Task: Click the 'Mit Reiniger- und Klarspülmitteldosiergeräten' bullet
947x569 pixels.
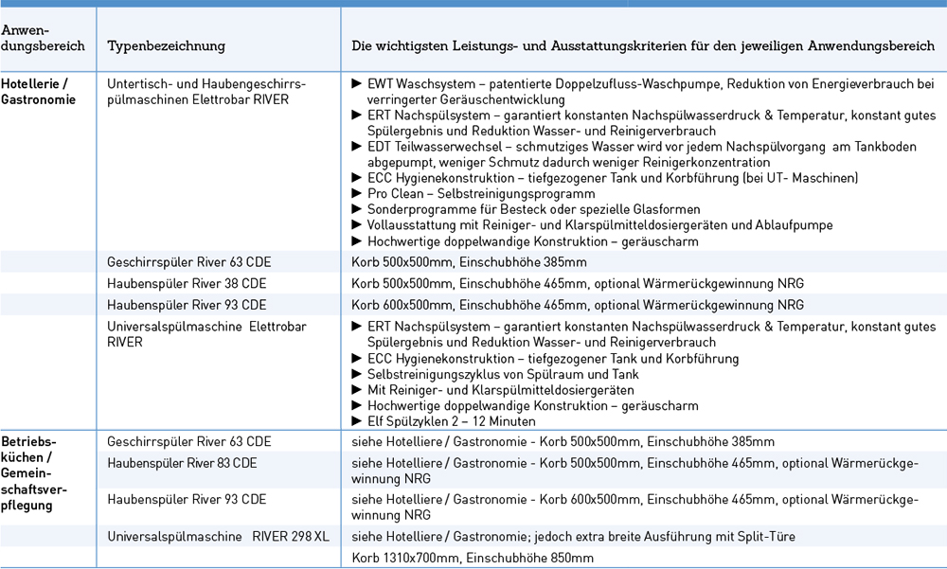Action: 501,390
